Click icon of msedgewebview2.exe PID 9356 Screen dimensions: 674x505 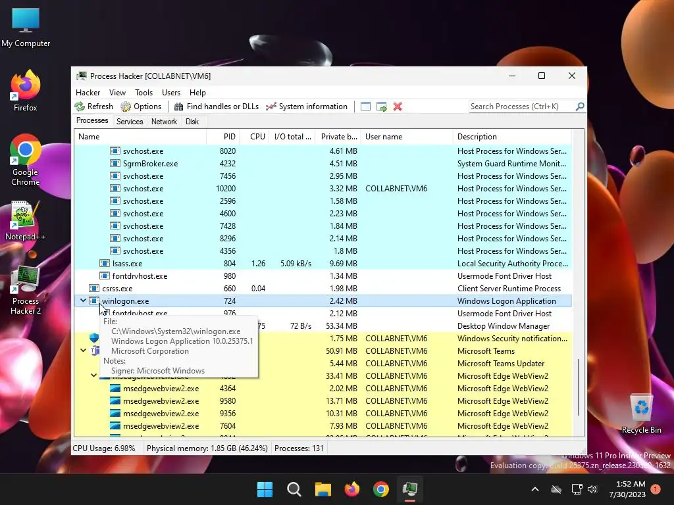pyautogui.click(x=115, y=413)
